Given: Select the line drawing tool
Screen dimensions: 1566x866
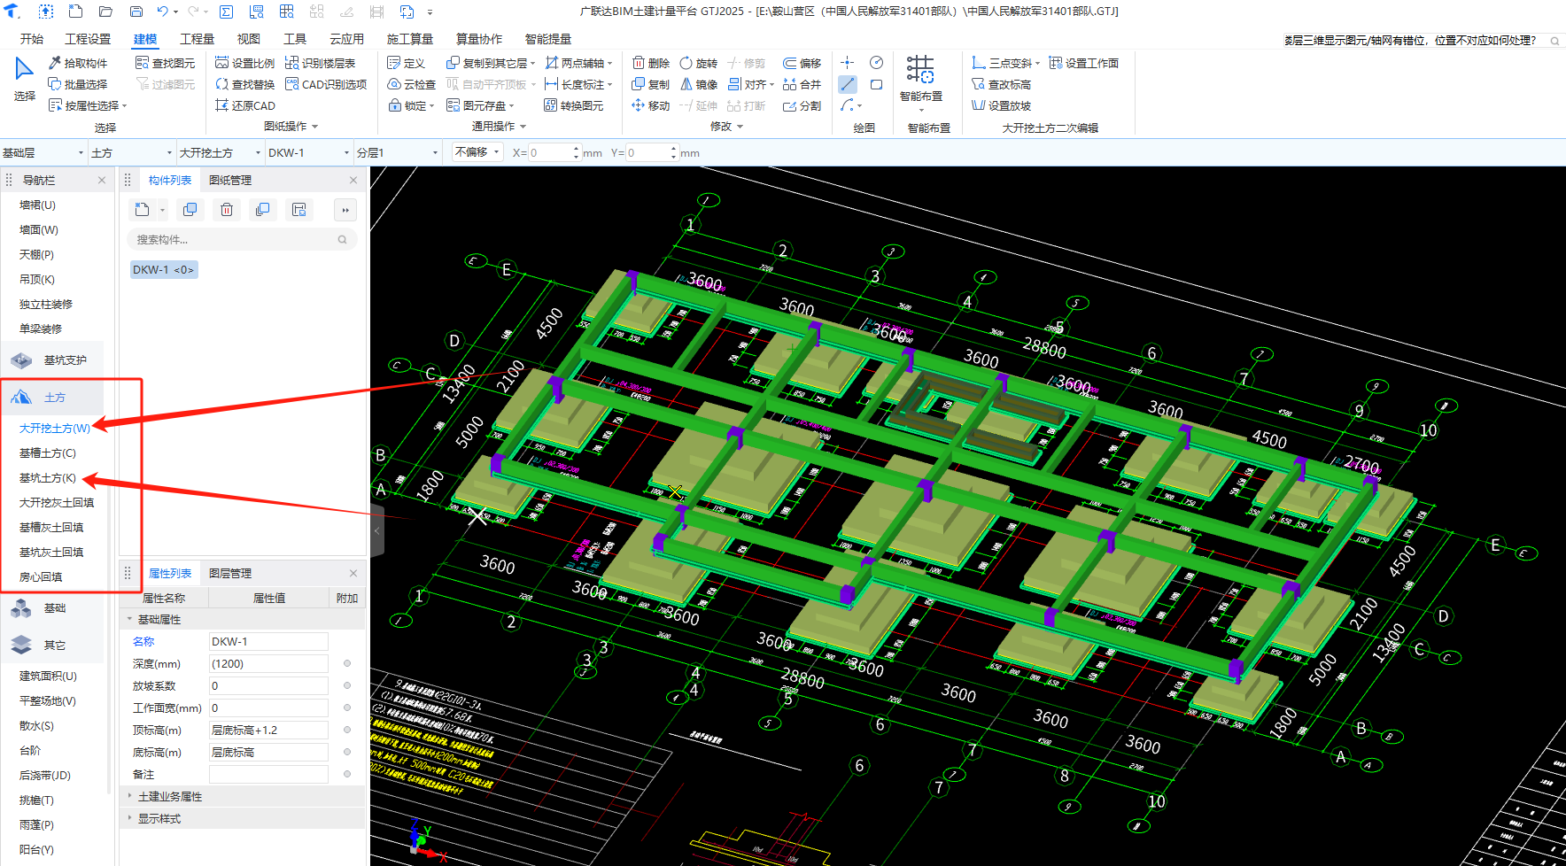Looking at the screenshot, I should tap(848, 84).
